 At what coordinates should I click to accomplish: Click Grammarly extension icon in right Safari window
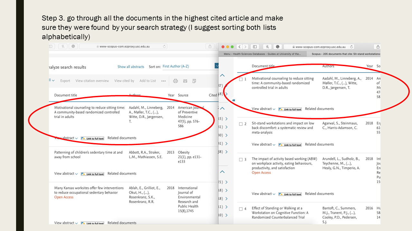tap(277, 47)
